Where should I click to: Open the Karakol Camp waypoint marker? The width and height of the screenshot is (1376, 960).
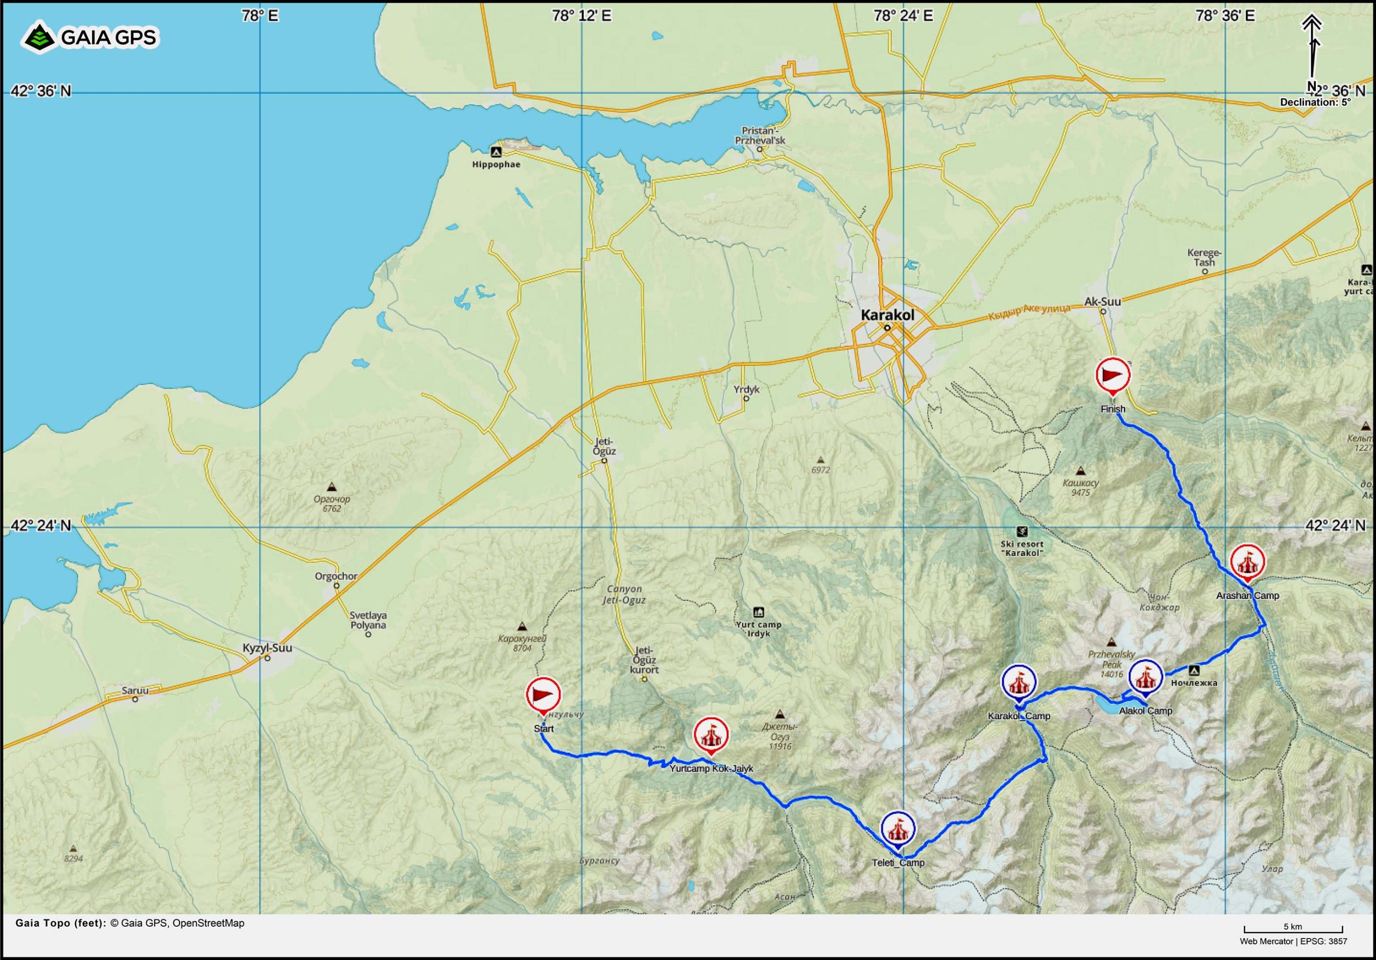tap(1019, 682)
